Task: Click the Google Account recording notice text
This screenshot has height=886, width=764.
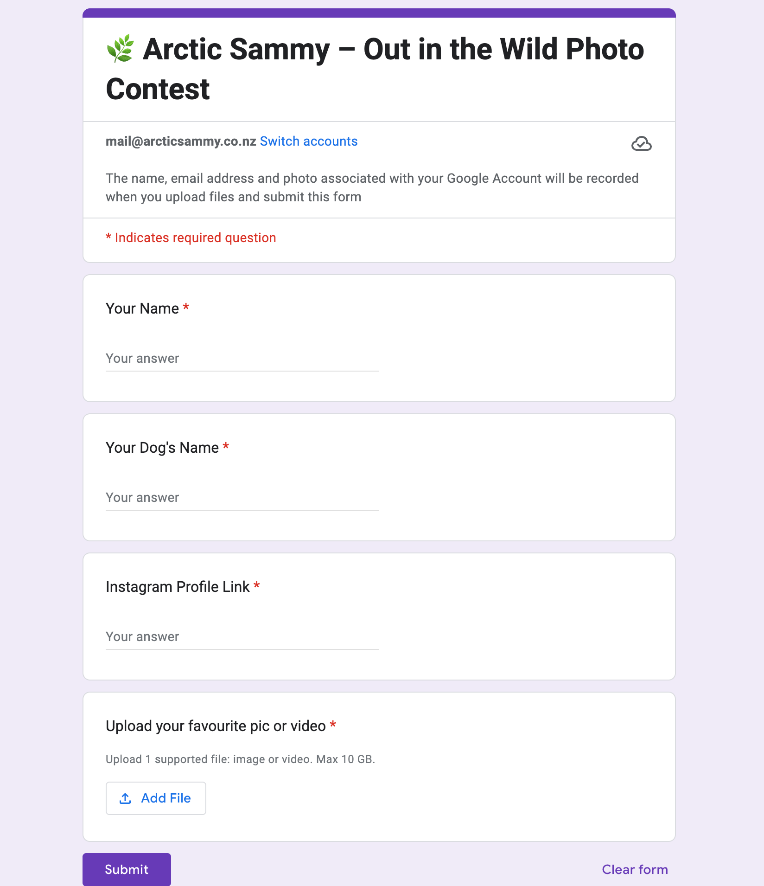Action: [x=372, y=187]
